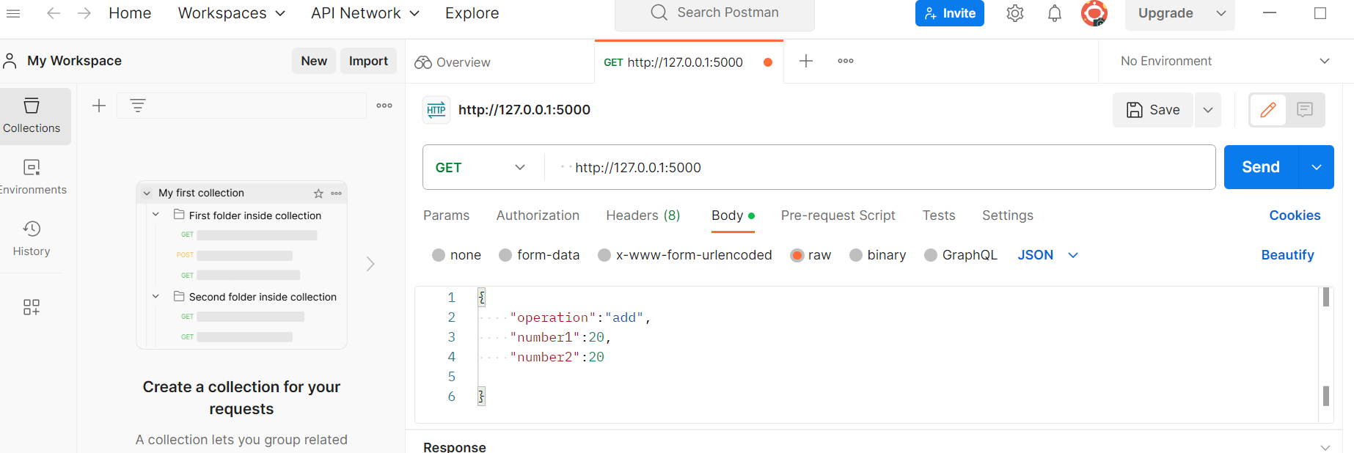Open the settings gear icon
This screenshot has width=1354, height=453.
point(1014,13)
